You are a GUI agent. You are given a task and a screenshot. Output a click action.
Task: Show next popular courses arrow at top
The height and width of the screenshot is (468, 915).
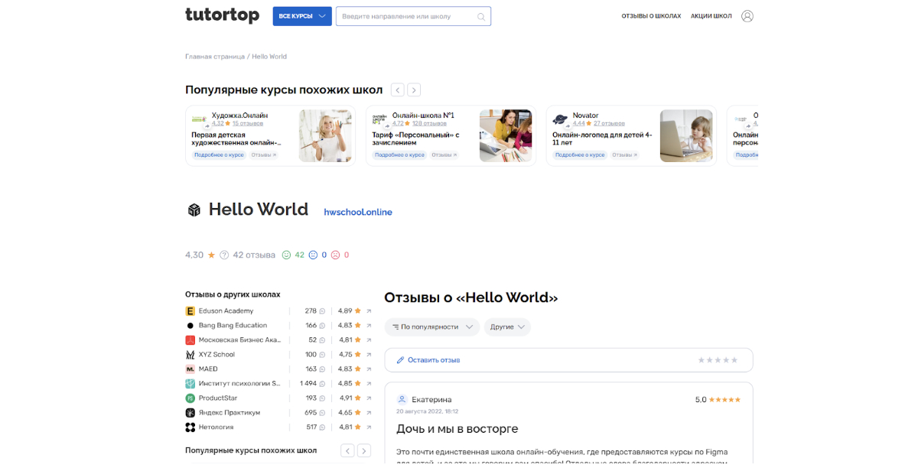click(414, 90)
